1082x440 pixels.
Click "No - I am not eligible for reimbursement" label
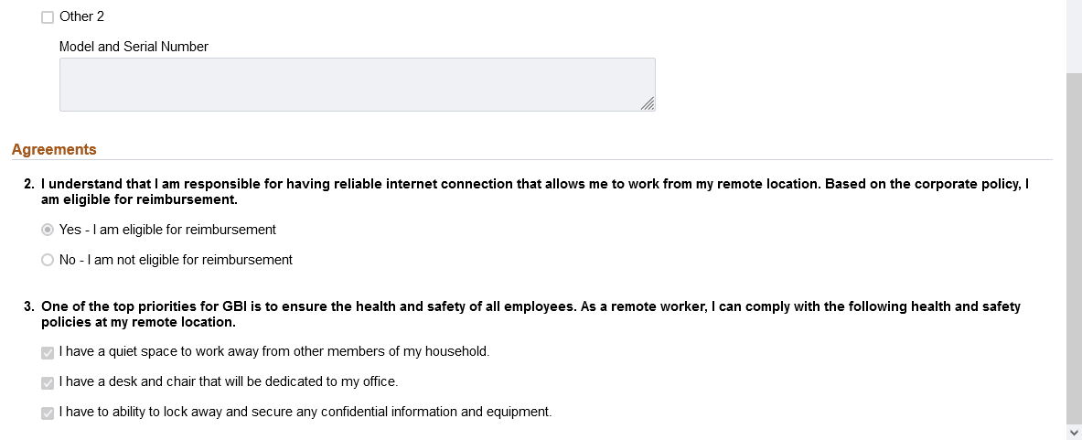tap(176, 260)
